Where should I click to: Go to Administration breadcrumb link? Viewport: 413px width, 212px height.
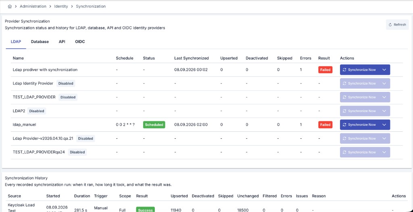point(33,6)
